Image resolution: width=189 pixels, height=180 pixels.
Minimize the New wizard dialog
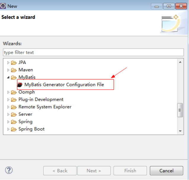coord(157,6)
